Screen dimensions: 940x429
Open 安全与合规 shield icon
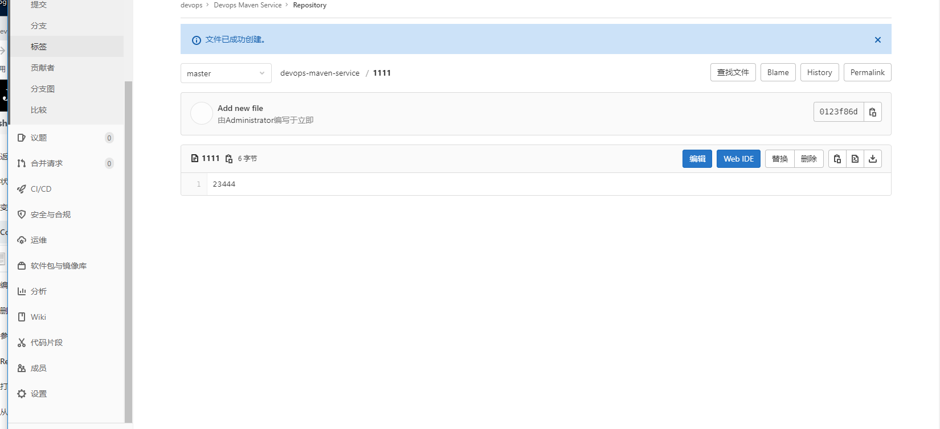click(x=22, y=214)
